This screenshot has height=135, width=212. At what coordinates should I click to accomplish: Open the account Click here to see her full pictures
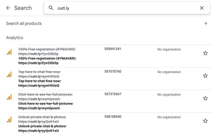click(x=45, y=97)
